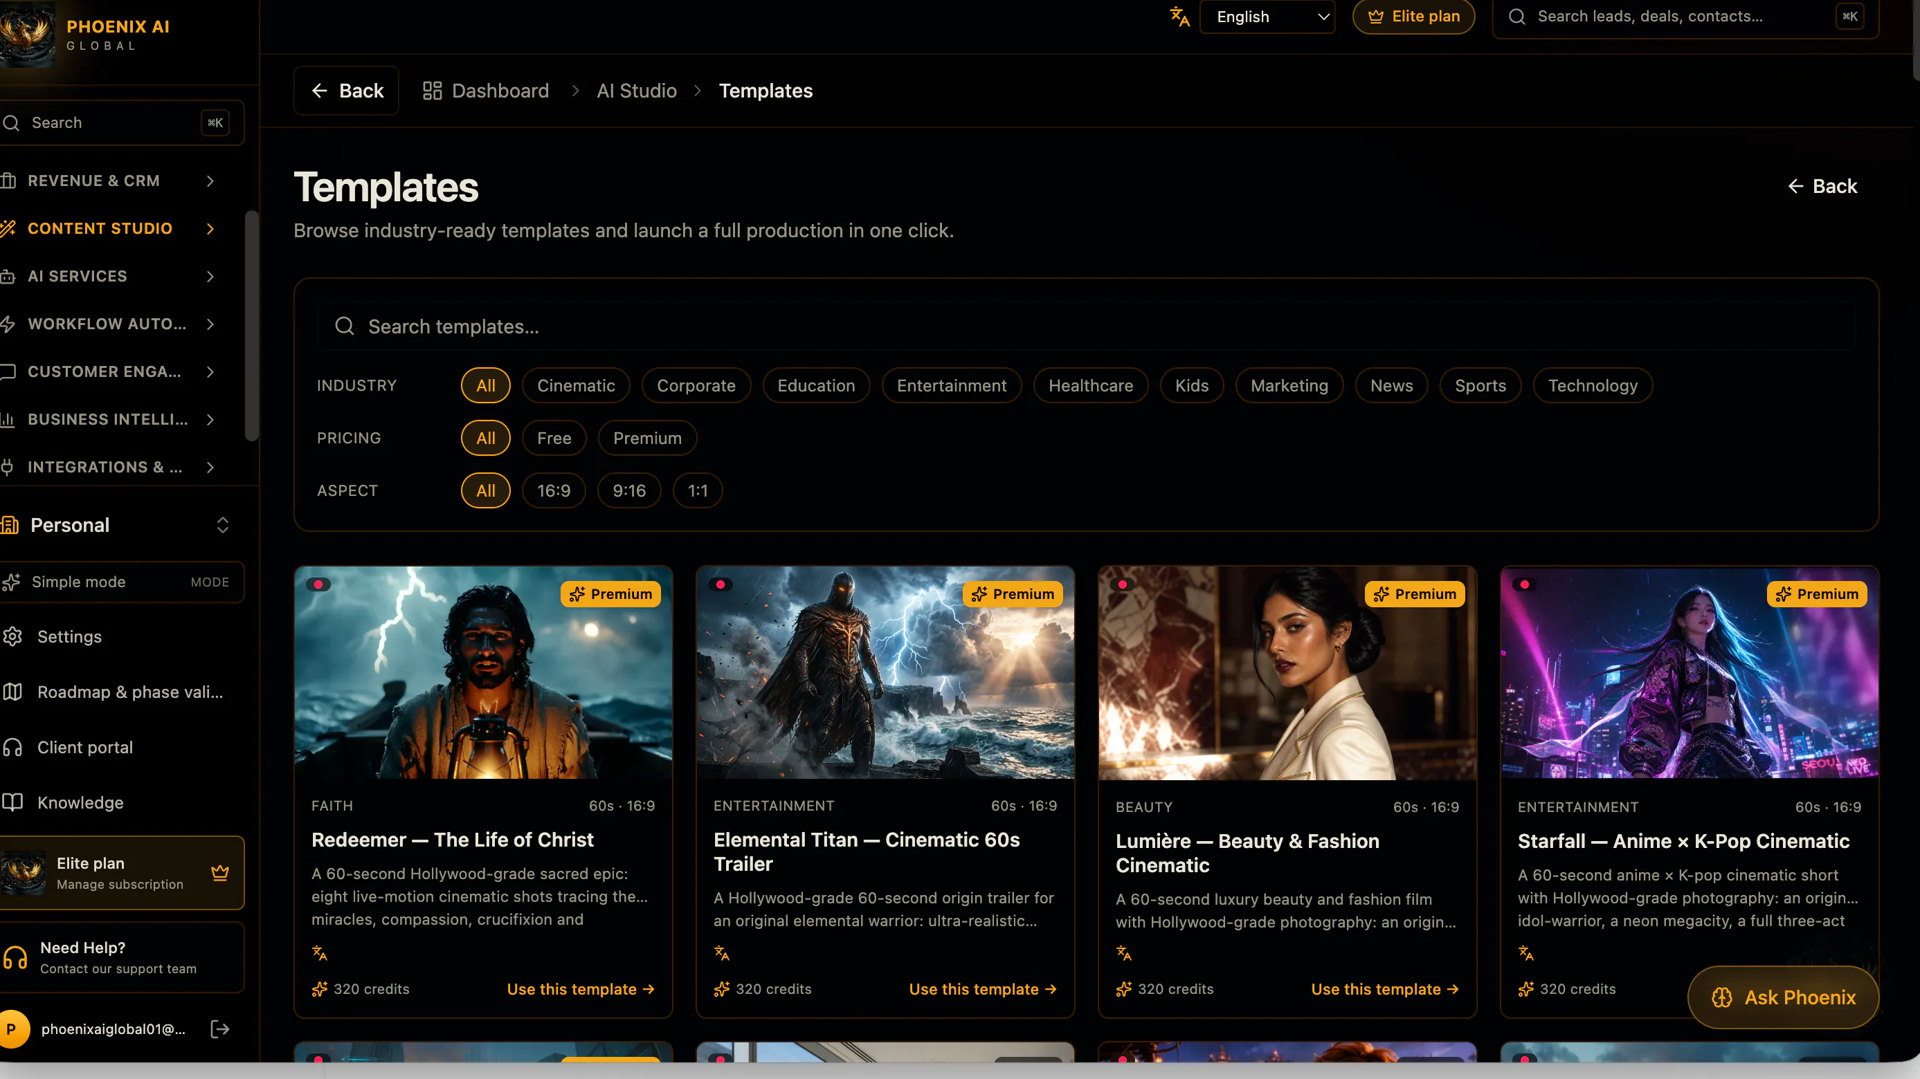Click Premium badge on Starfall thumbnail
This screenshot has width=1920, height=1079.
click(1816, 594)
